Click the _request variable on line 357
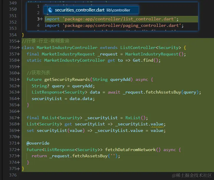Viewport: 214px width, 180px height. (107, 54)
